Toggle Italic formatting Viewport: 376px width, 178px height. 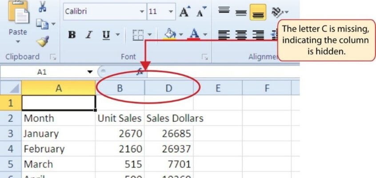click(x=89, y=35)
